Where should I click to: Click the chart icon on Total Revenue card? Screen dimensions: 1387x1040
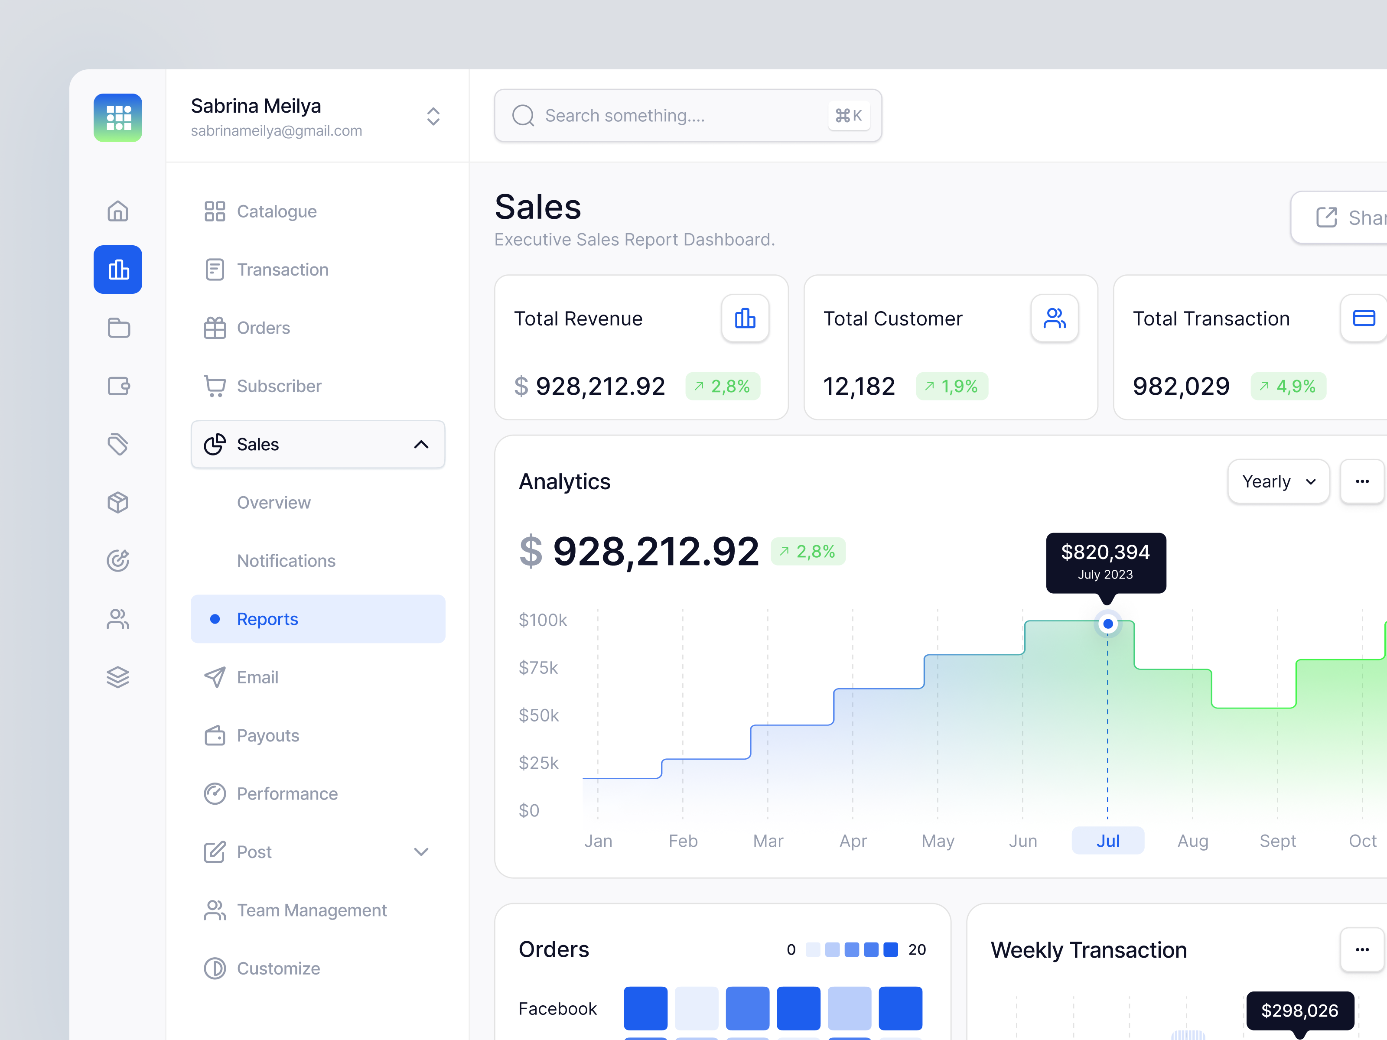pyautogui.click(x=746, y=318)
